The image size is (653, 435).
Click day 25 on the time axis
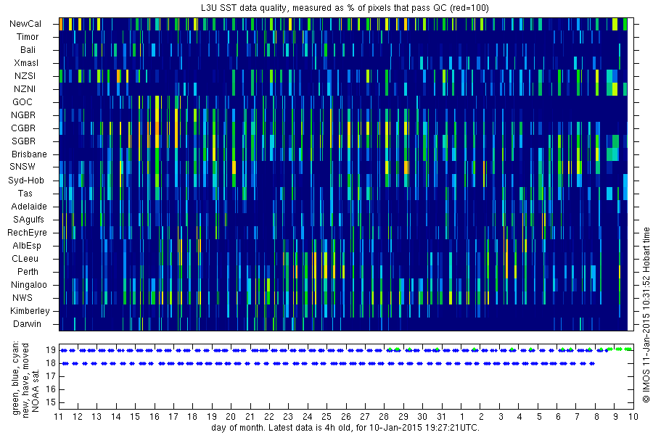click(326, 417)
